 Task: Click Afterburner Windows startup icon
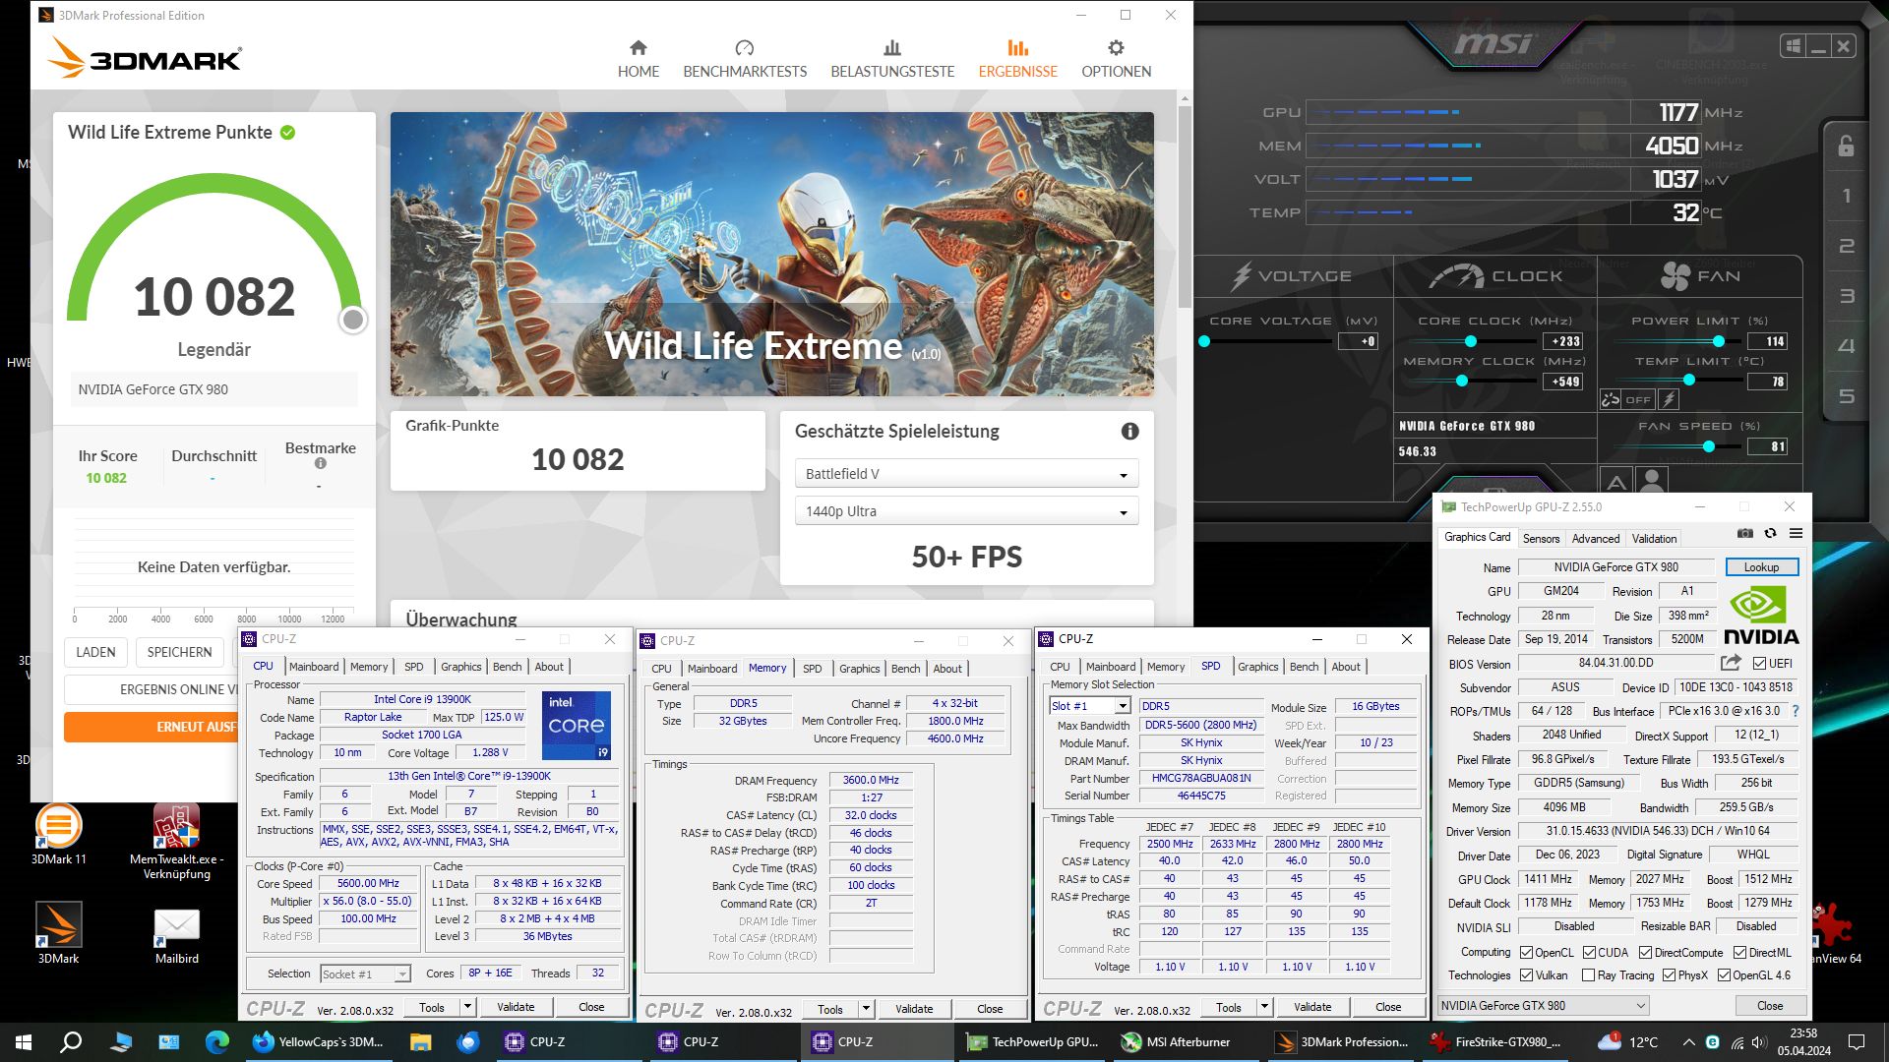(x=1793, y=46)
